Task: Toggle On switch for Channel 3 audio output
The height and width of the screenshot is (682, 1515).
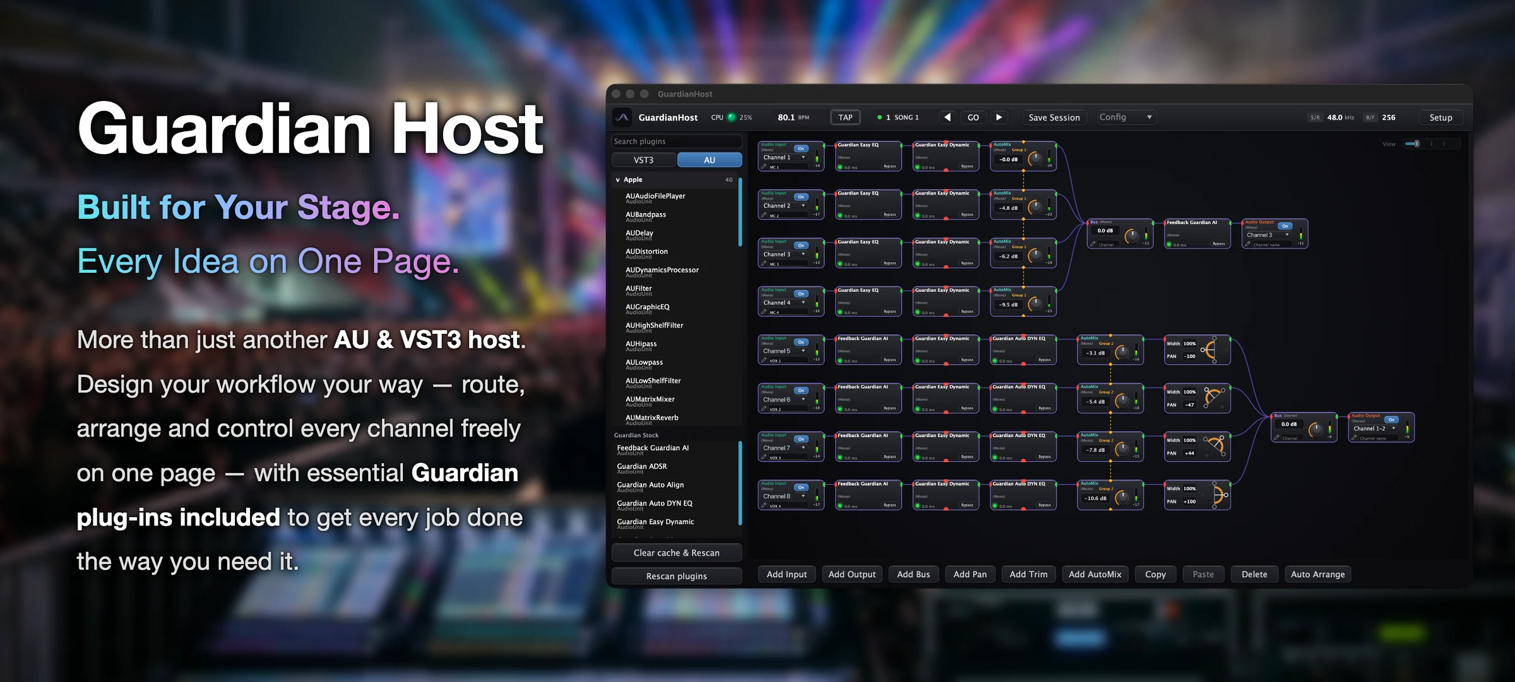Action: pyautogui.click(x=1285, y=226)
